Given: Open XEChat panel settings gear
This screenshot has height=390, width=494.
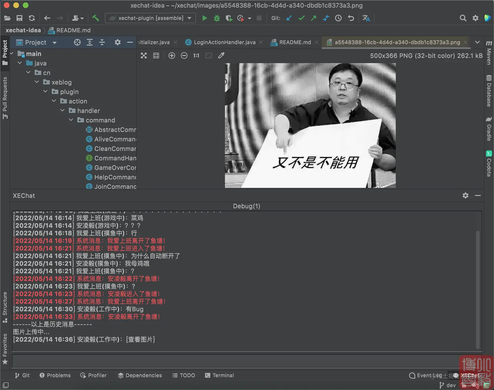Looking at the screenshot, I should pyautogui.click(x=466, y=195).
